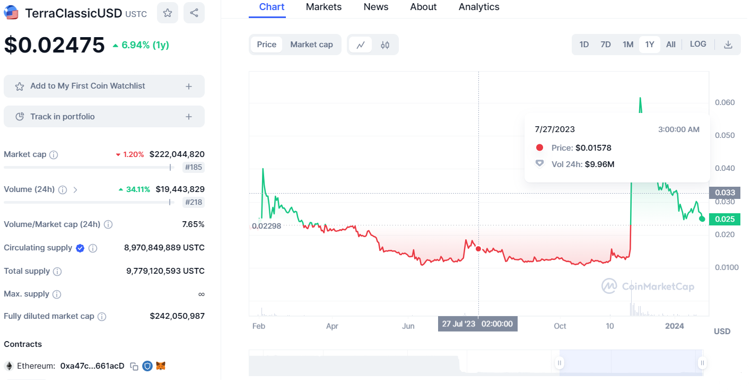The image size is (751, 392).
Task: Click the Ethereum logo icon
Action: (x=8, y=366)
